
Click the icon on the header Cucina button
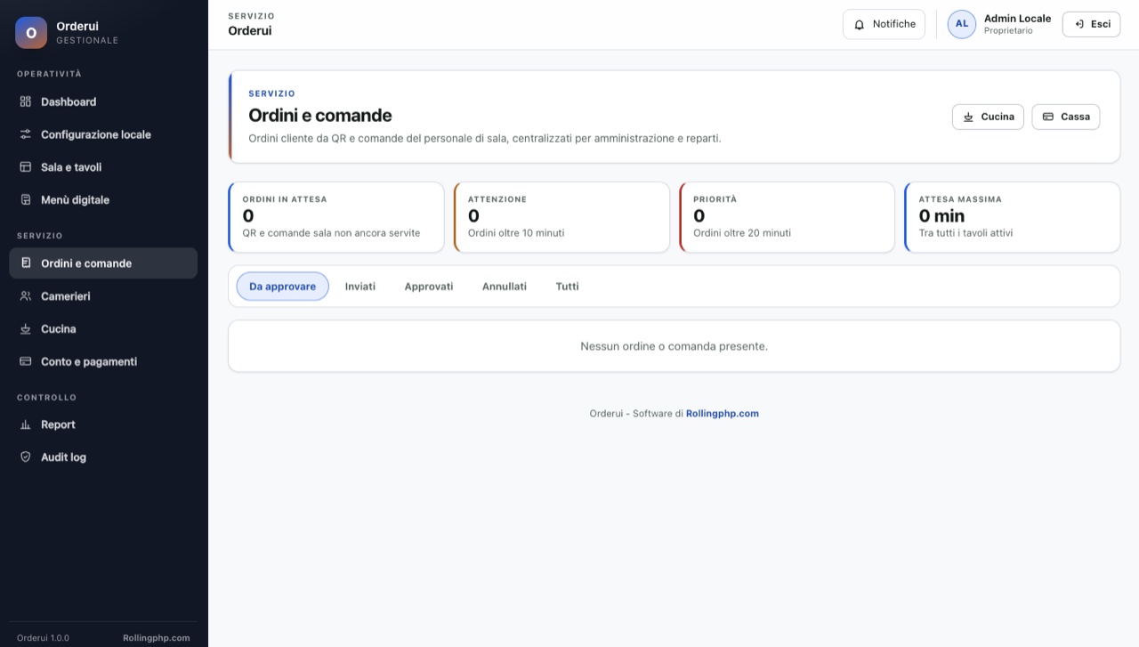[x=969, y=117]
